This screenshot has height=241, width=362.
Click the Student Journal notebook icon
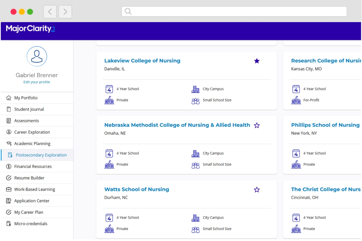click(9, 109)
